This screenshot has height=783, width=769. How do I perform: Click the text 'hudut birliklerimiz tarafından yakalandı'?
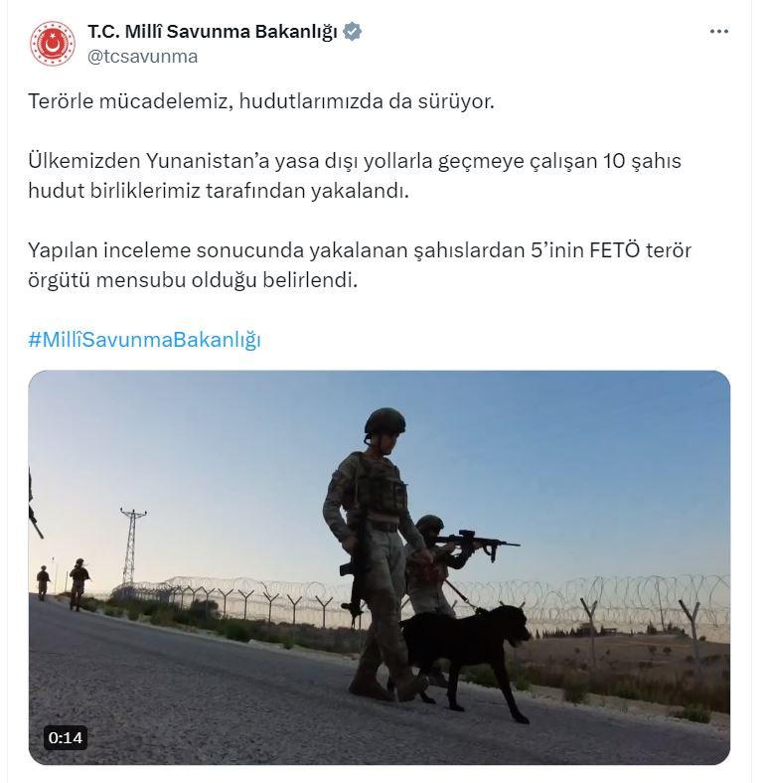click(x=219, y=191)
